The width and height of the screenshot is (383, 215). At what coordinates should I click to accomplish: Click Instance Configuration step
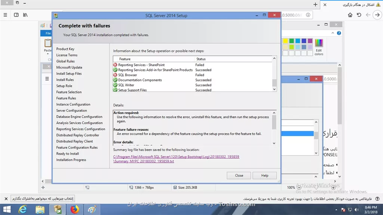(x=73, y=104)
